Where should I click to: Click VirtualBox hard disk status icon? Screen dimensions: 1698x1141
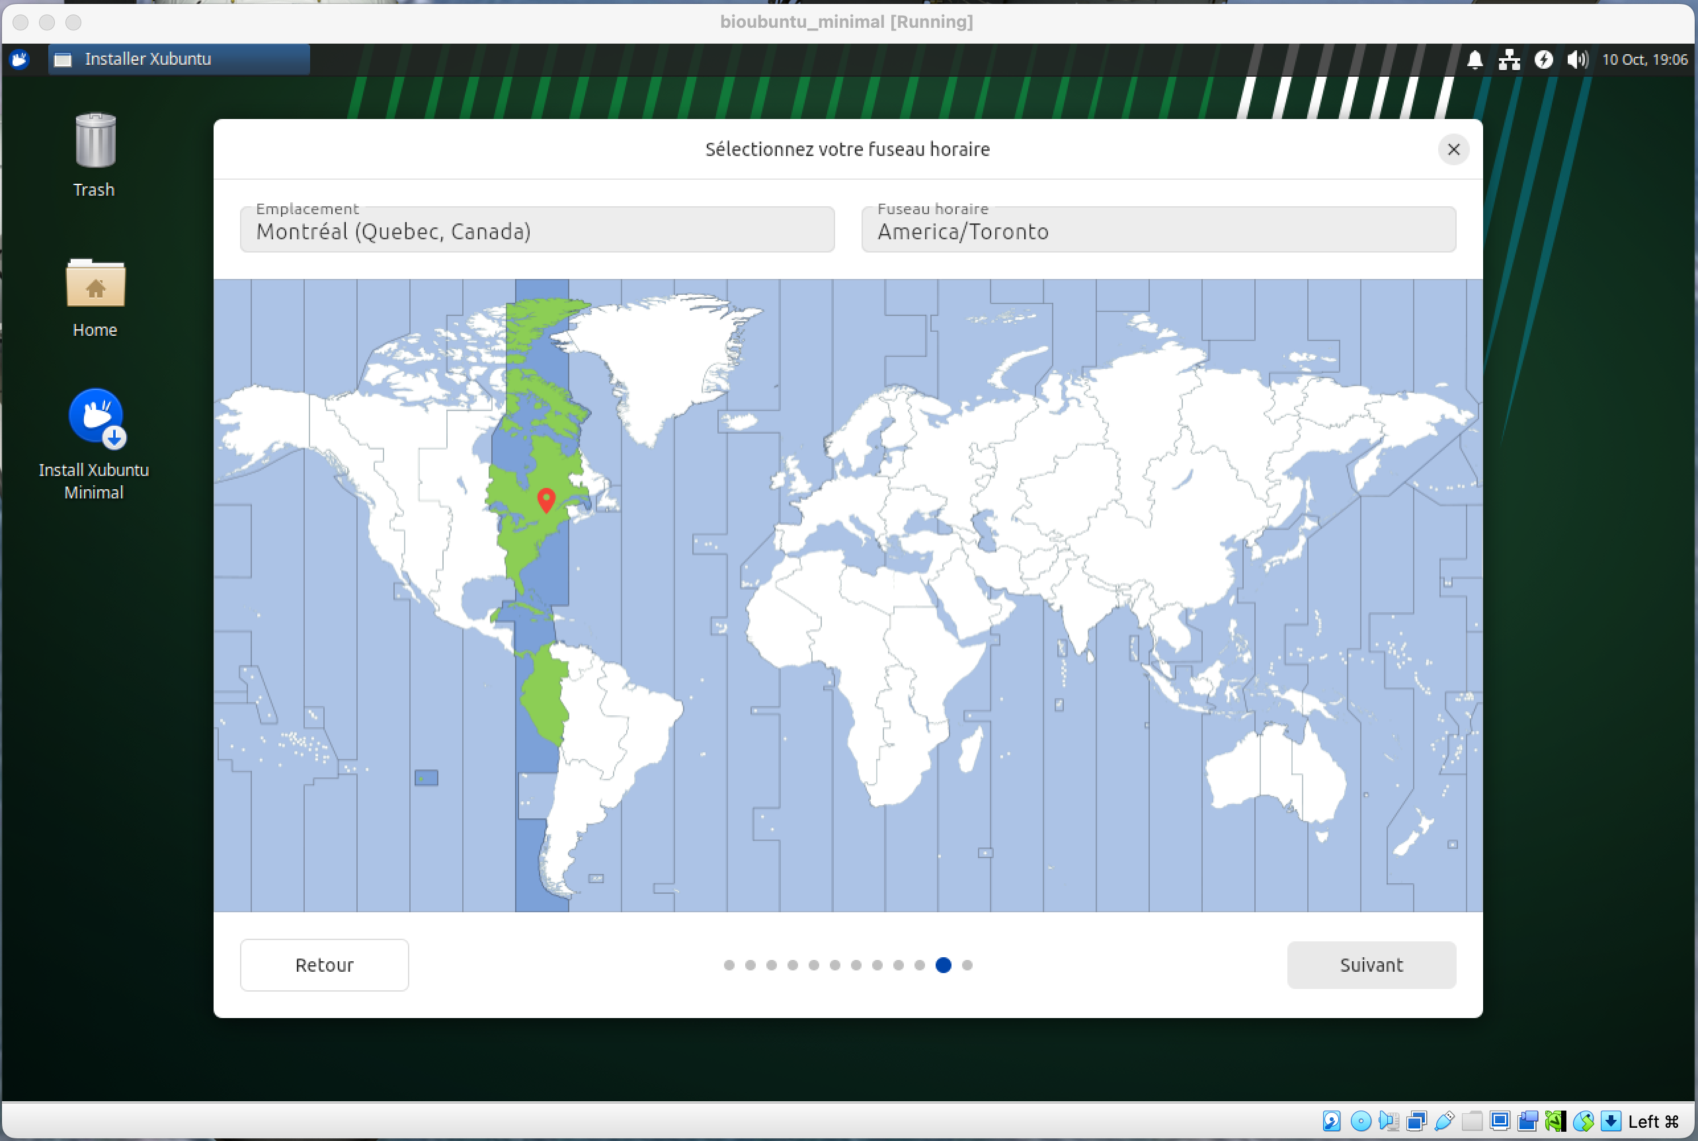(x=1332, y=1121)
